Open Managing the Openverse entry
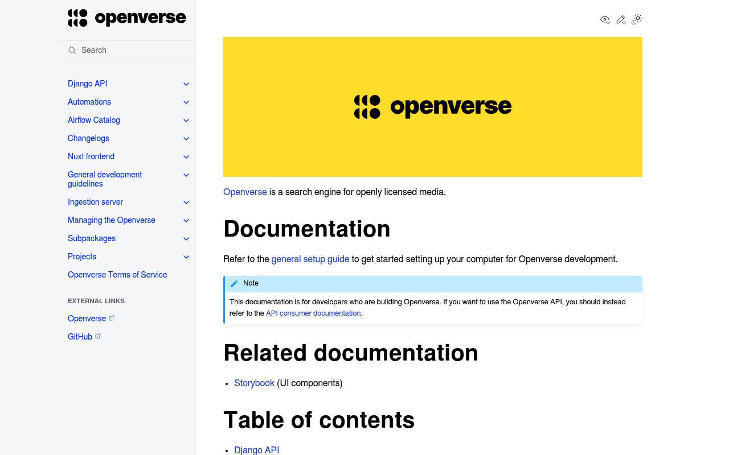The width and height of the screenshot is (729, 455). point(112,220)
